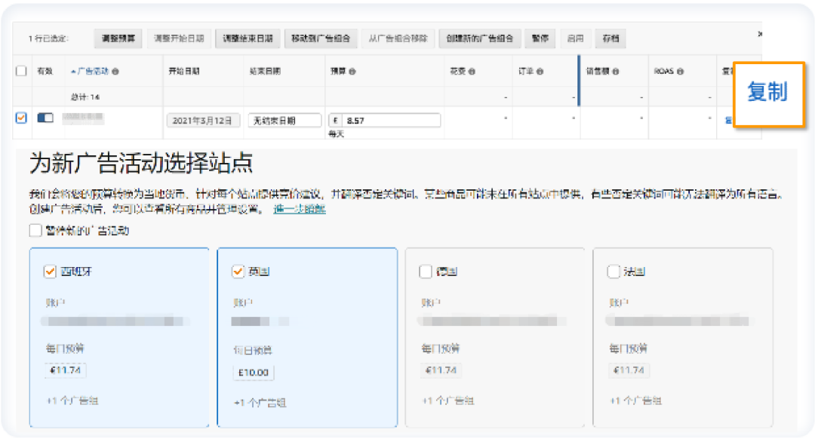Viewport: 815px width, 439px height.
Task: Dismiss the action toolbar with the × icon
Action: [761, 34]
